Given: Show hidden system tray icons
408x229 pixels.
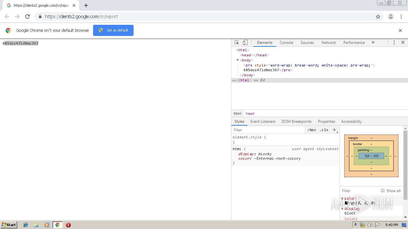Looking at the screenshot, I should pos(355,225).
